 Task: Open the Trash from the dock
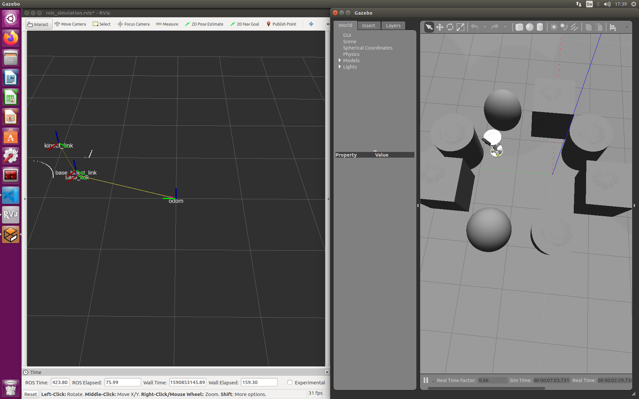[11, 388]
